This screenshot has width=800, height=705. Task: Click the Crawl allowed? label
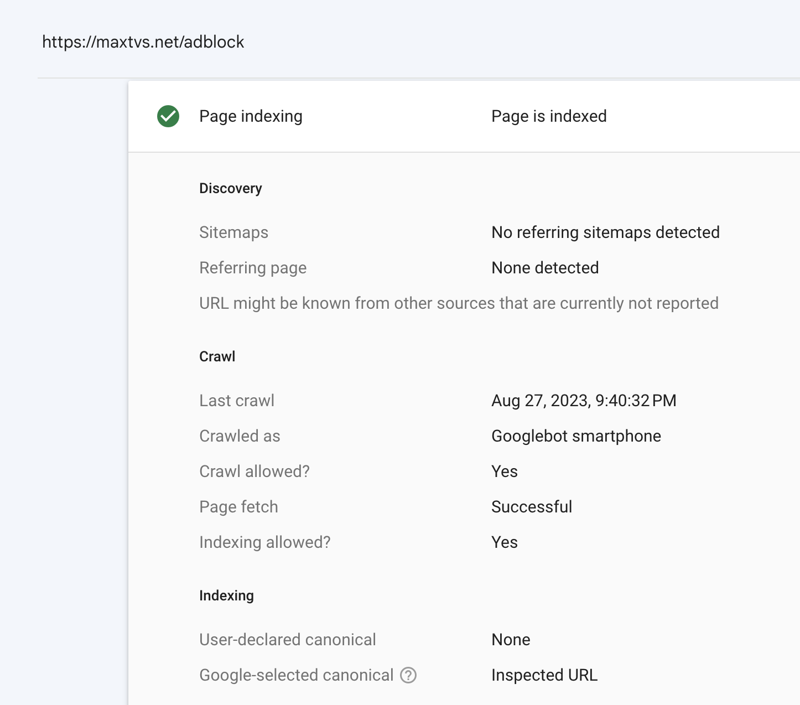coord(254,471)
